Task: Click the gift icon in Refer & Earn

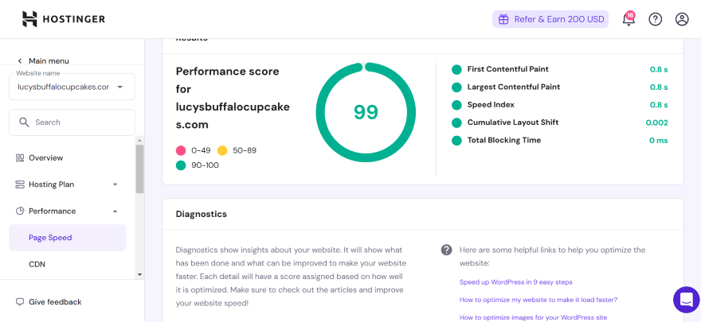Action: tap(503, 19)
